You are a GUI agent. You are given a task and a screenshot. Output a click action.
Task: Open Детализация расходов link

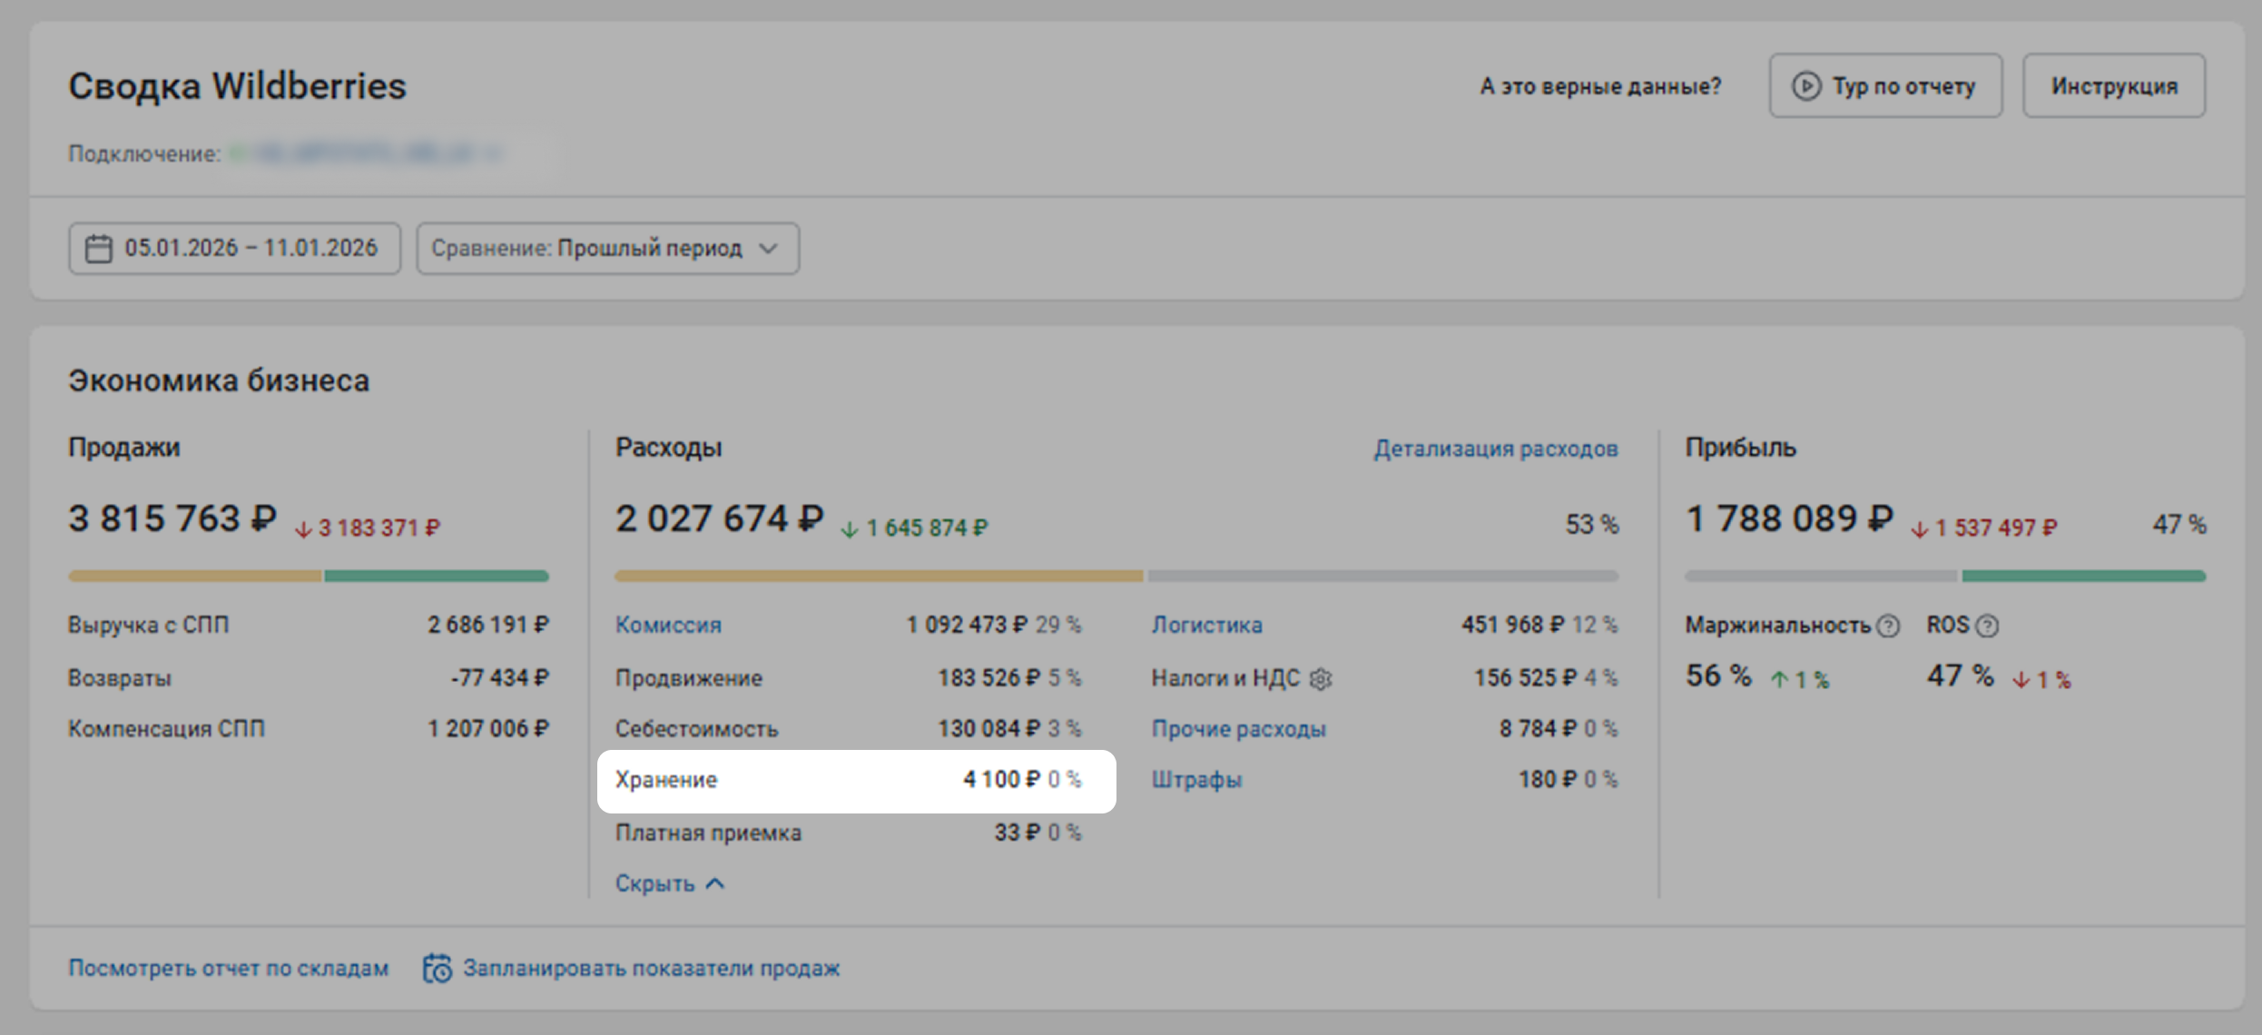coord(1495,448)
